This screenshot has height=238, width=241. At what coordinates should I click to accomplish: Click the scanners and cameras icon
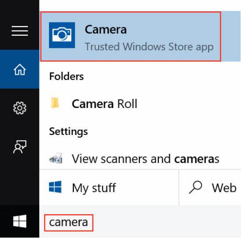point(56,158)
